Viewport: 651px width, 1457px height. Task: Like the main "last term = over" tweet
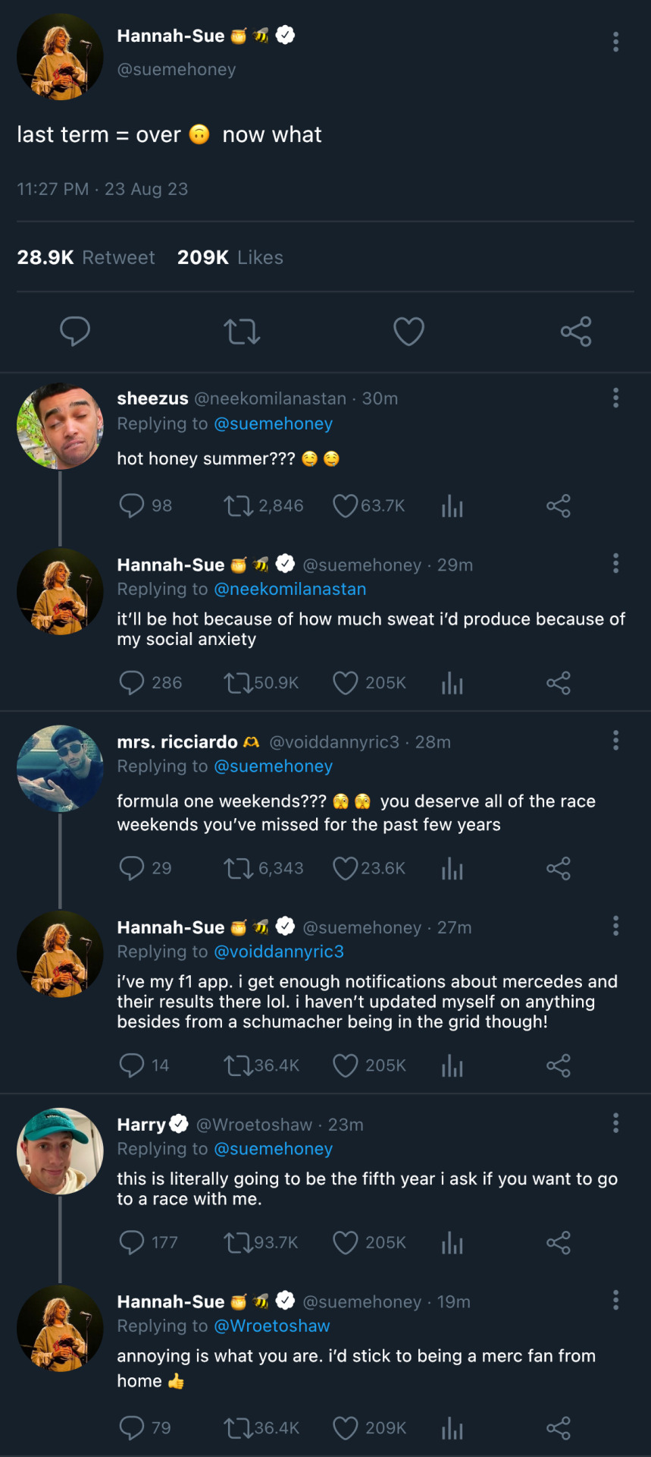(408, 332)
